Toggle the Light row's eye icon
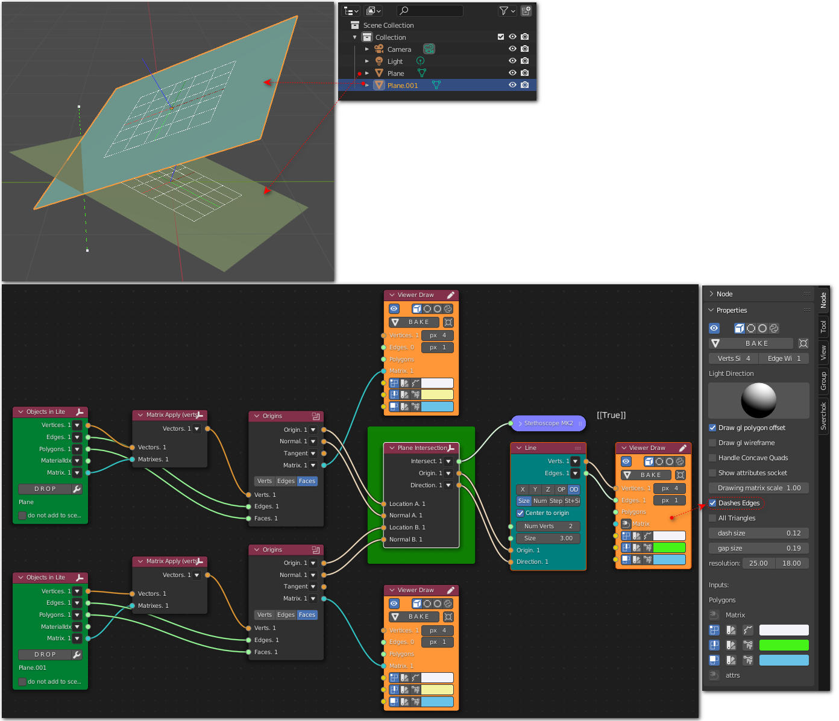 pyautogui.click(x=512, y=61)
